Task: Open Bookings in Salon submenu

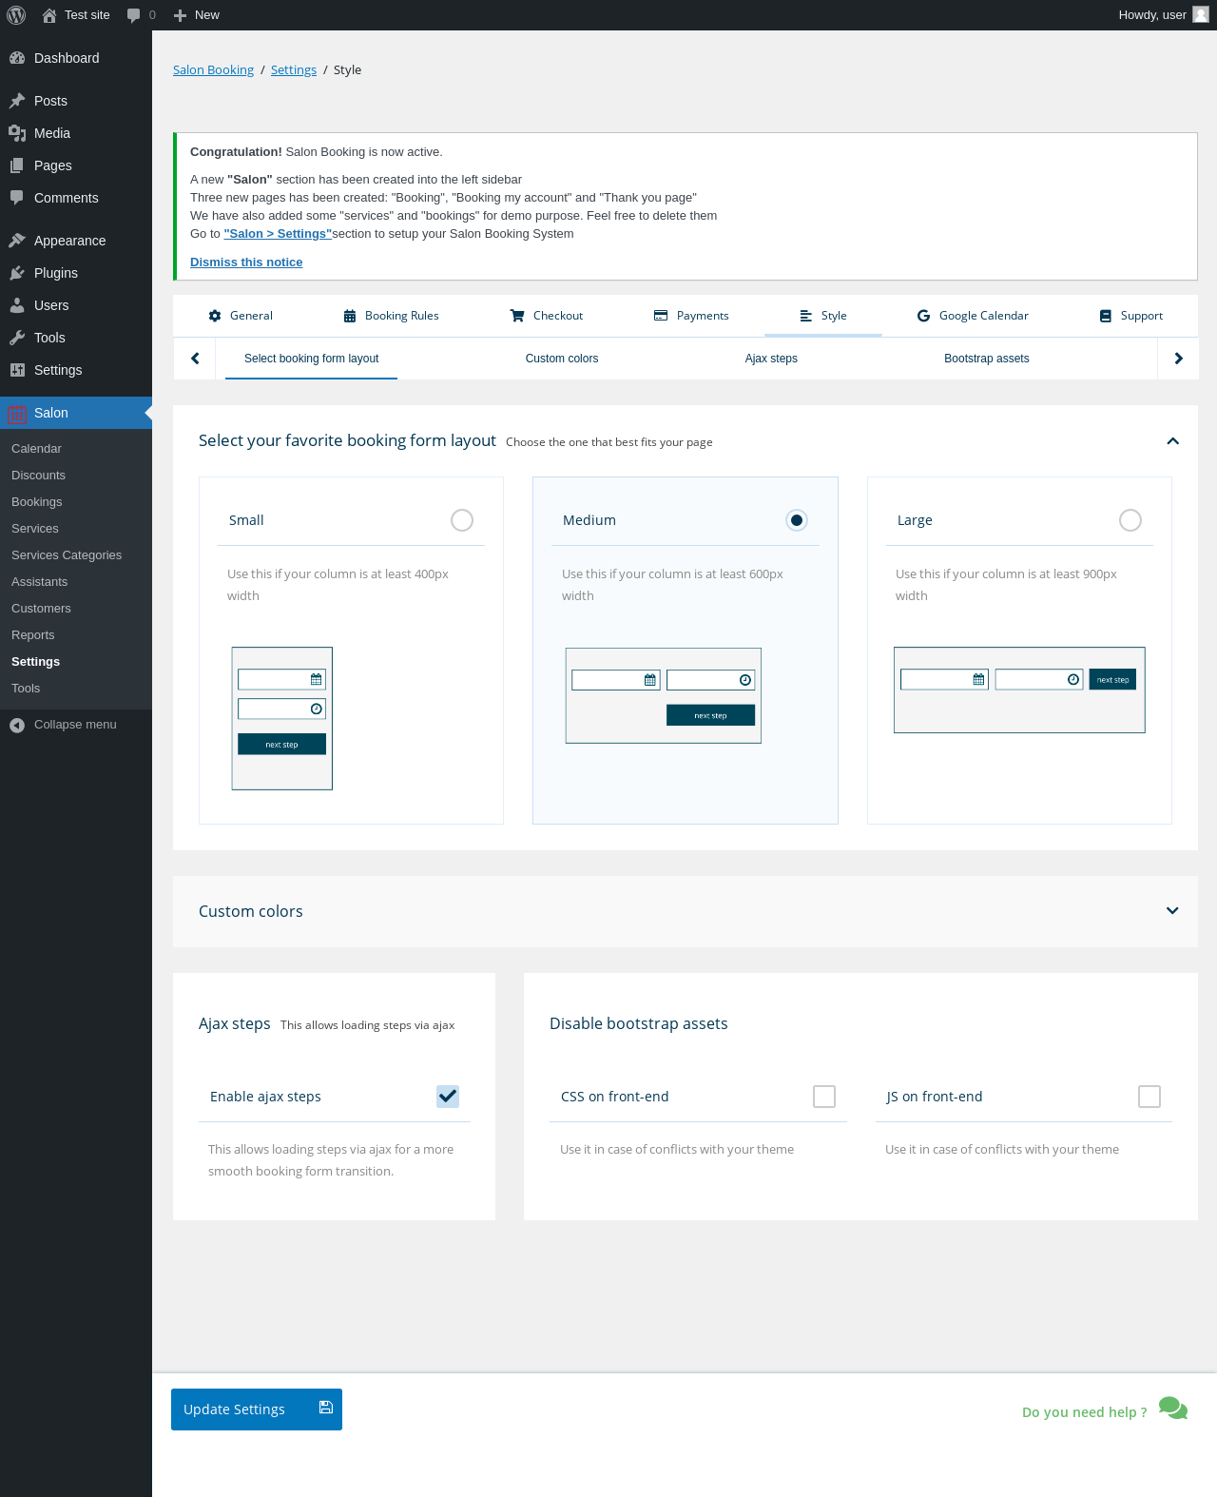Action: (x=36, y=502)
